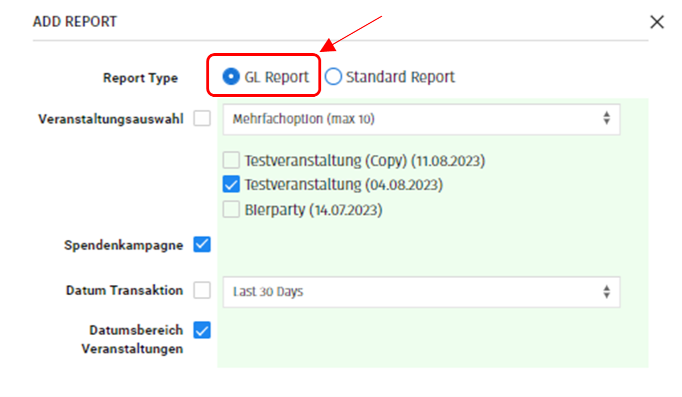Viewport: 682px width, 397px height.
Task: Click the 'Spendenkampagne' field label
Action: (123, 245)
